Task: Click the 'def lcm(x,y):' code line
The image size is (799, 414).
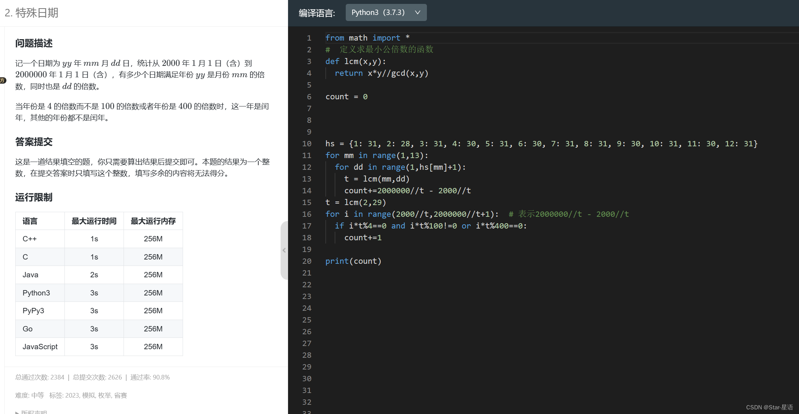Action: [x=356, y=61]
